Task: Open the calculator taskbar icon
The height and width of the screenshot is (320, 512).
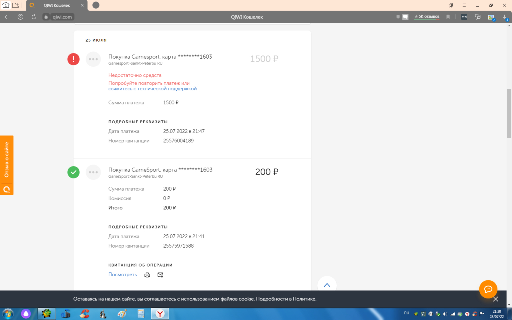Action: tap(141, 314)
